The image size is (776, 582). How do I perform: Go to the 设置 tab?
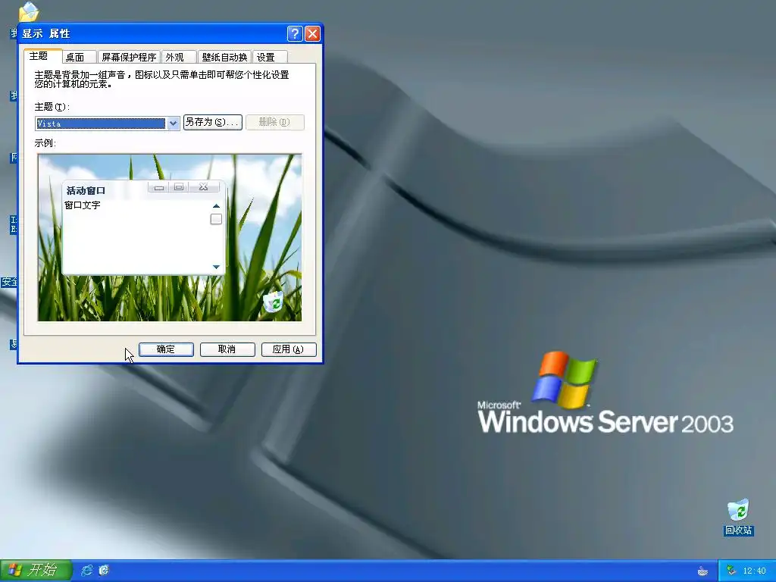270,58
